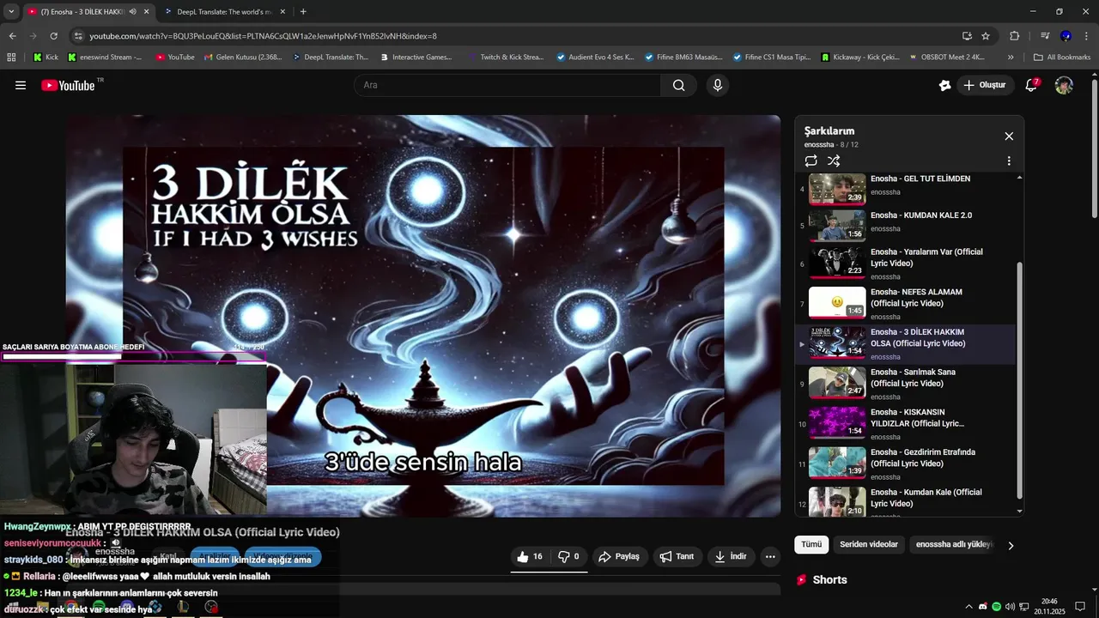Expand hidden bookmarks with double chevron
The height and width of the screenshot is (618, 1099).
(x=1011, y=58)
